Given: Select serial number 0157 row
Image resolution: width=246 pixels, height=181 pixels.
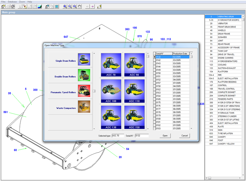Looking at the screenshot, I should click(171, 83).
